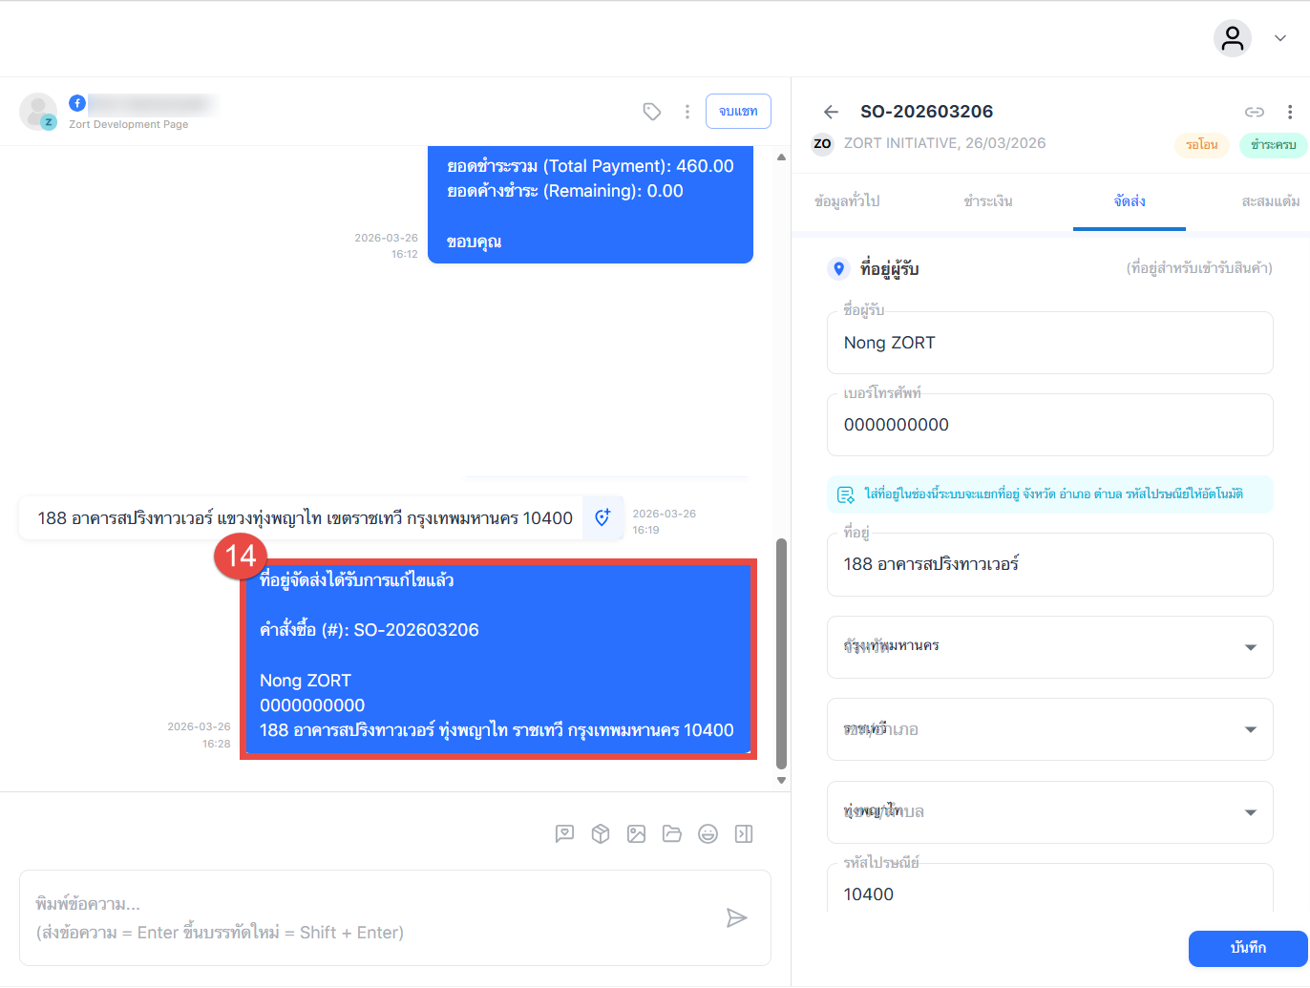Attach an image using picture icon
The height and width of the screenshot is (988, 1310).
[636, 834]
